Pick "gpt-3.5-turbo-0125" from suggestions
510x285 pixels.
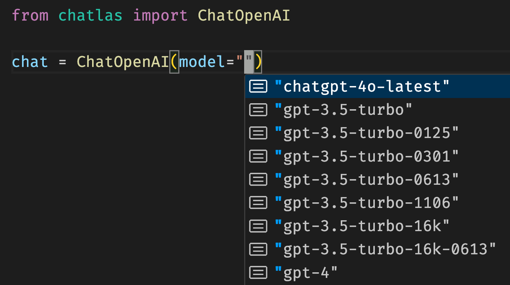coord(377,133)
